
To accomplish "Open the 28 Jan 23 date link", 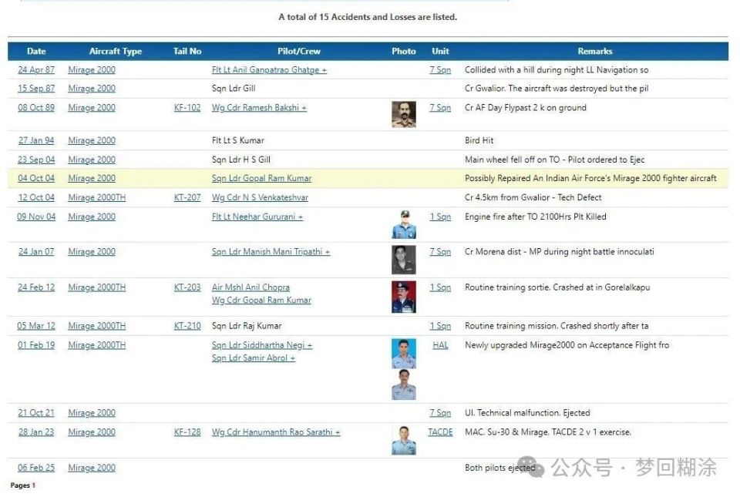I will 36,432.
